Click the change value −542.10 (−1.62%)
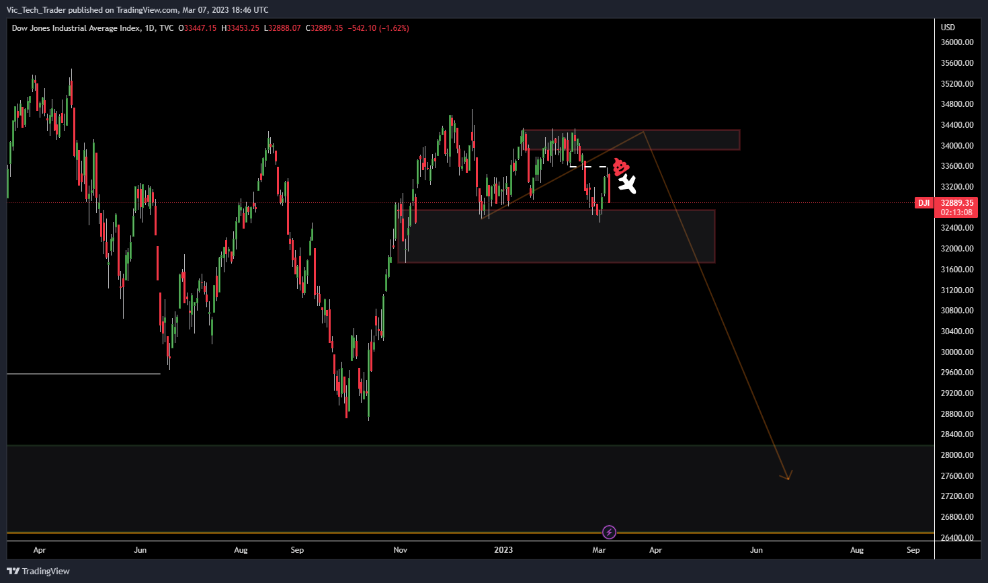This screenshot has width=988, height=583. (x=378, y=28)
